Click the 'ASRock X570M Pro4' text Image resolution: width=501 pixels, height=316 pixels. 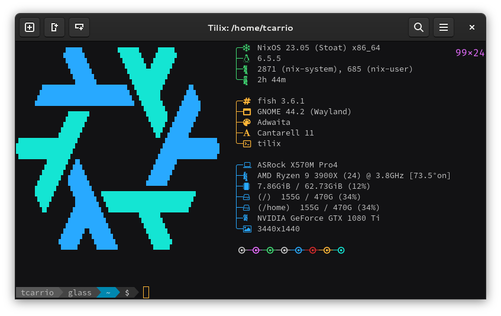click(297, 165)
